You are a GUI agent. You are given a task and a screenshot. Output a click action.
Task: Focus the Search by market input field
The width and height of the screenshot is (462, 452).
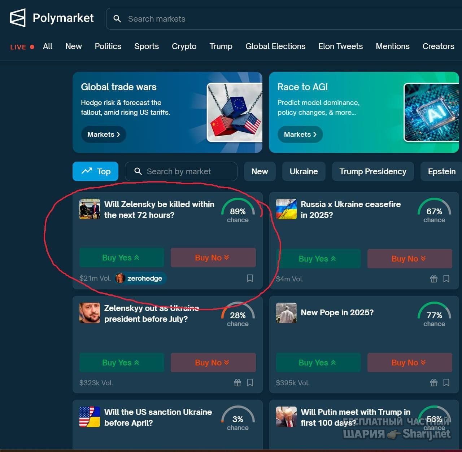coord(181,171)
